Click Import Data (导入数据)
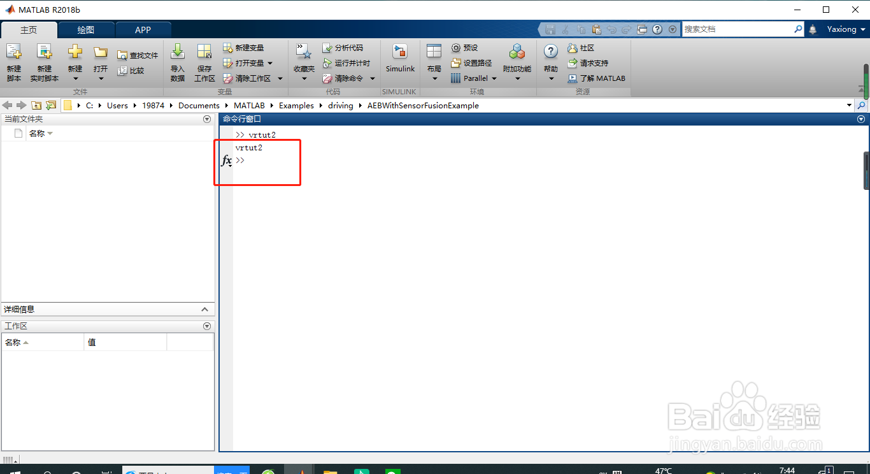870x474 pixels. 178,62
